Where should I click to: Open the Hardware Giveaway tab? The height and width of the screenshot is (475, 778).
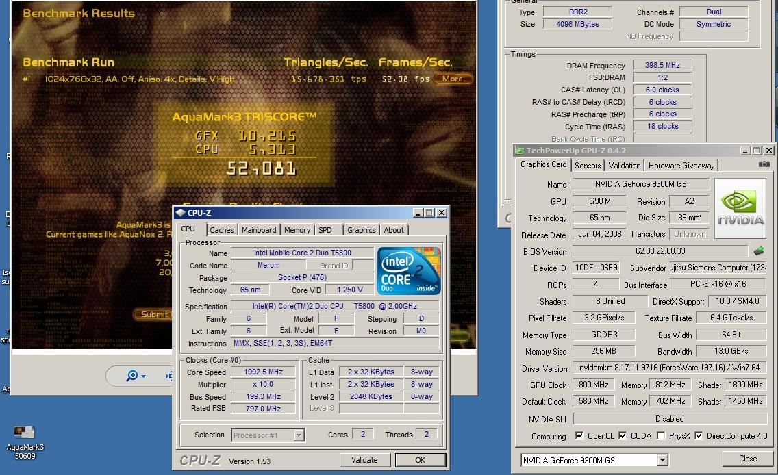pyautogui.click(x=681, y=166)
